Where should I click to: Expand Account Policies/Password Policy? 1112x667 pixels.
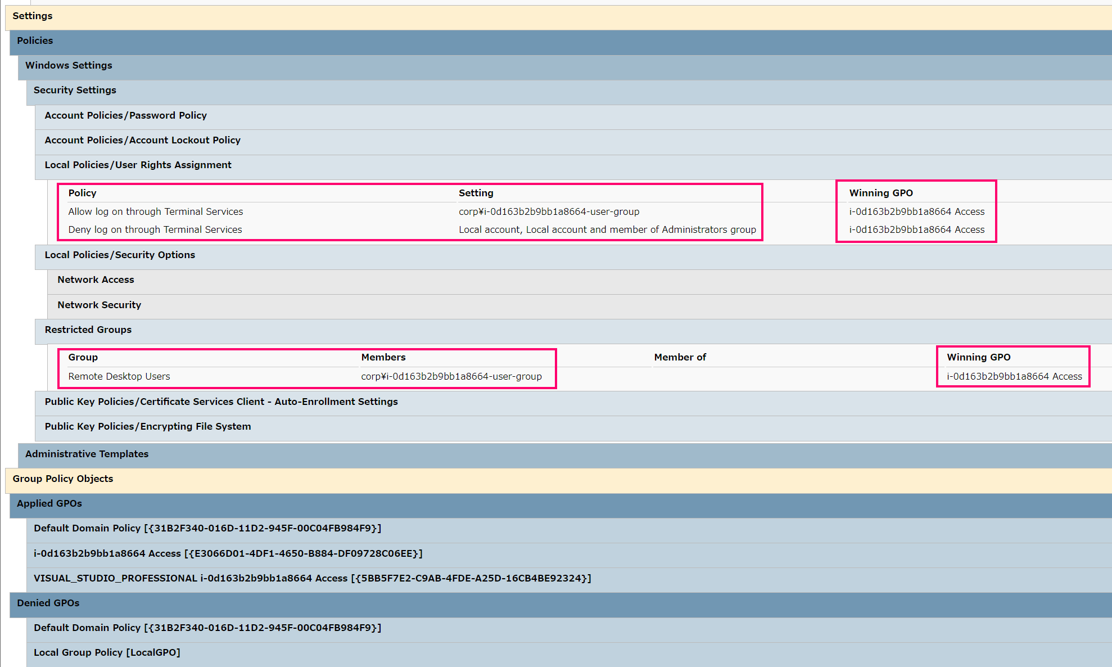tap(125, 115)
